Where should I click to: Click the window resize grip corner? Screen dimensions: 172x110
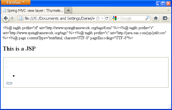pyautogui.click(x=169, y=107)
